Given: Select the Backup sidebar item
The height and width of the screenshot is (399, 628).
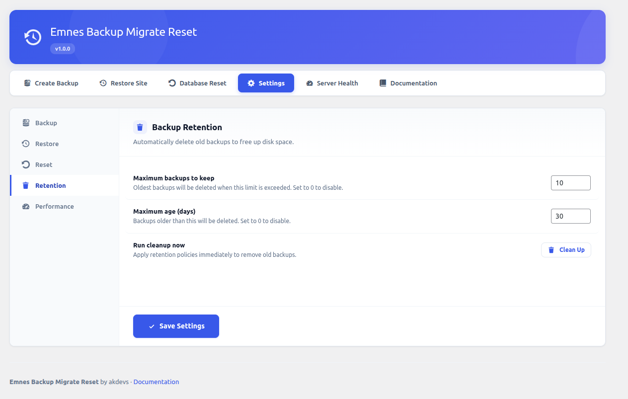Looking at the screenshot, I should tap(46, 123).
